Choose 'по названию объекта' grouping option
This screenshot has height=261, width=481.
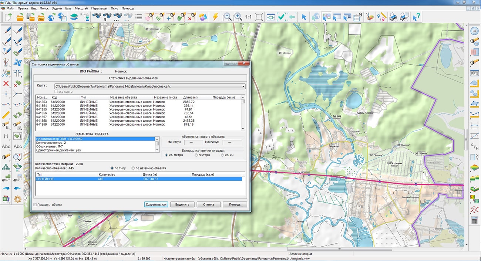[134, 168]
